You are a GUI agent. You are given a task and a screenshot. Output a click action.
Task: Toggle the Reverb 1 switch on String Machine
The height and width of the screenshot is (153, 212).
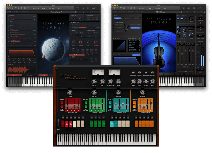[132, 73]
